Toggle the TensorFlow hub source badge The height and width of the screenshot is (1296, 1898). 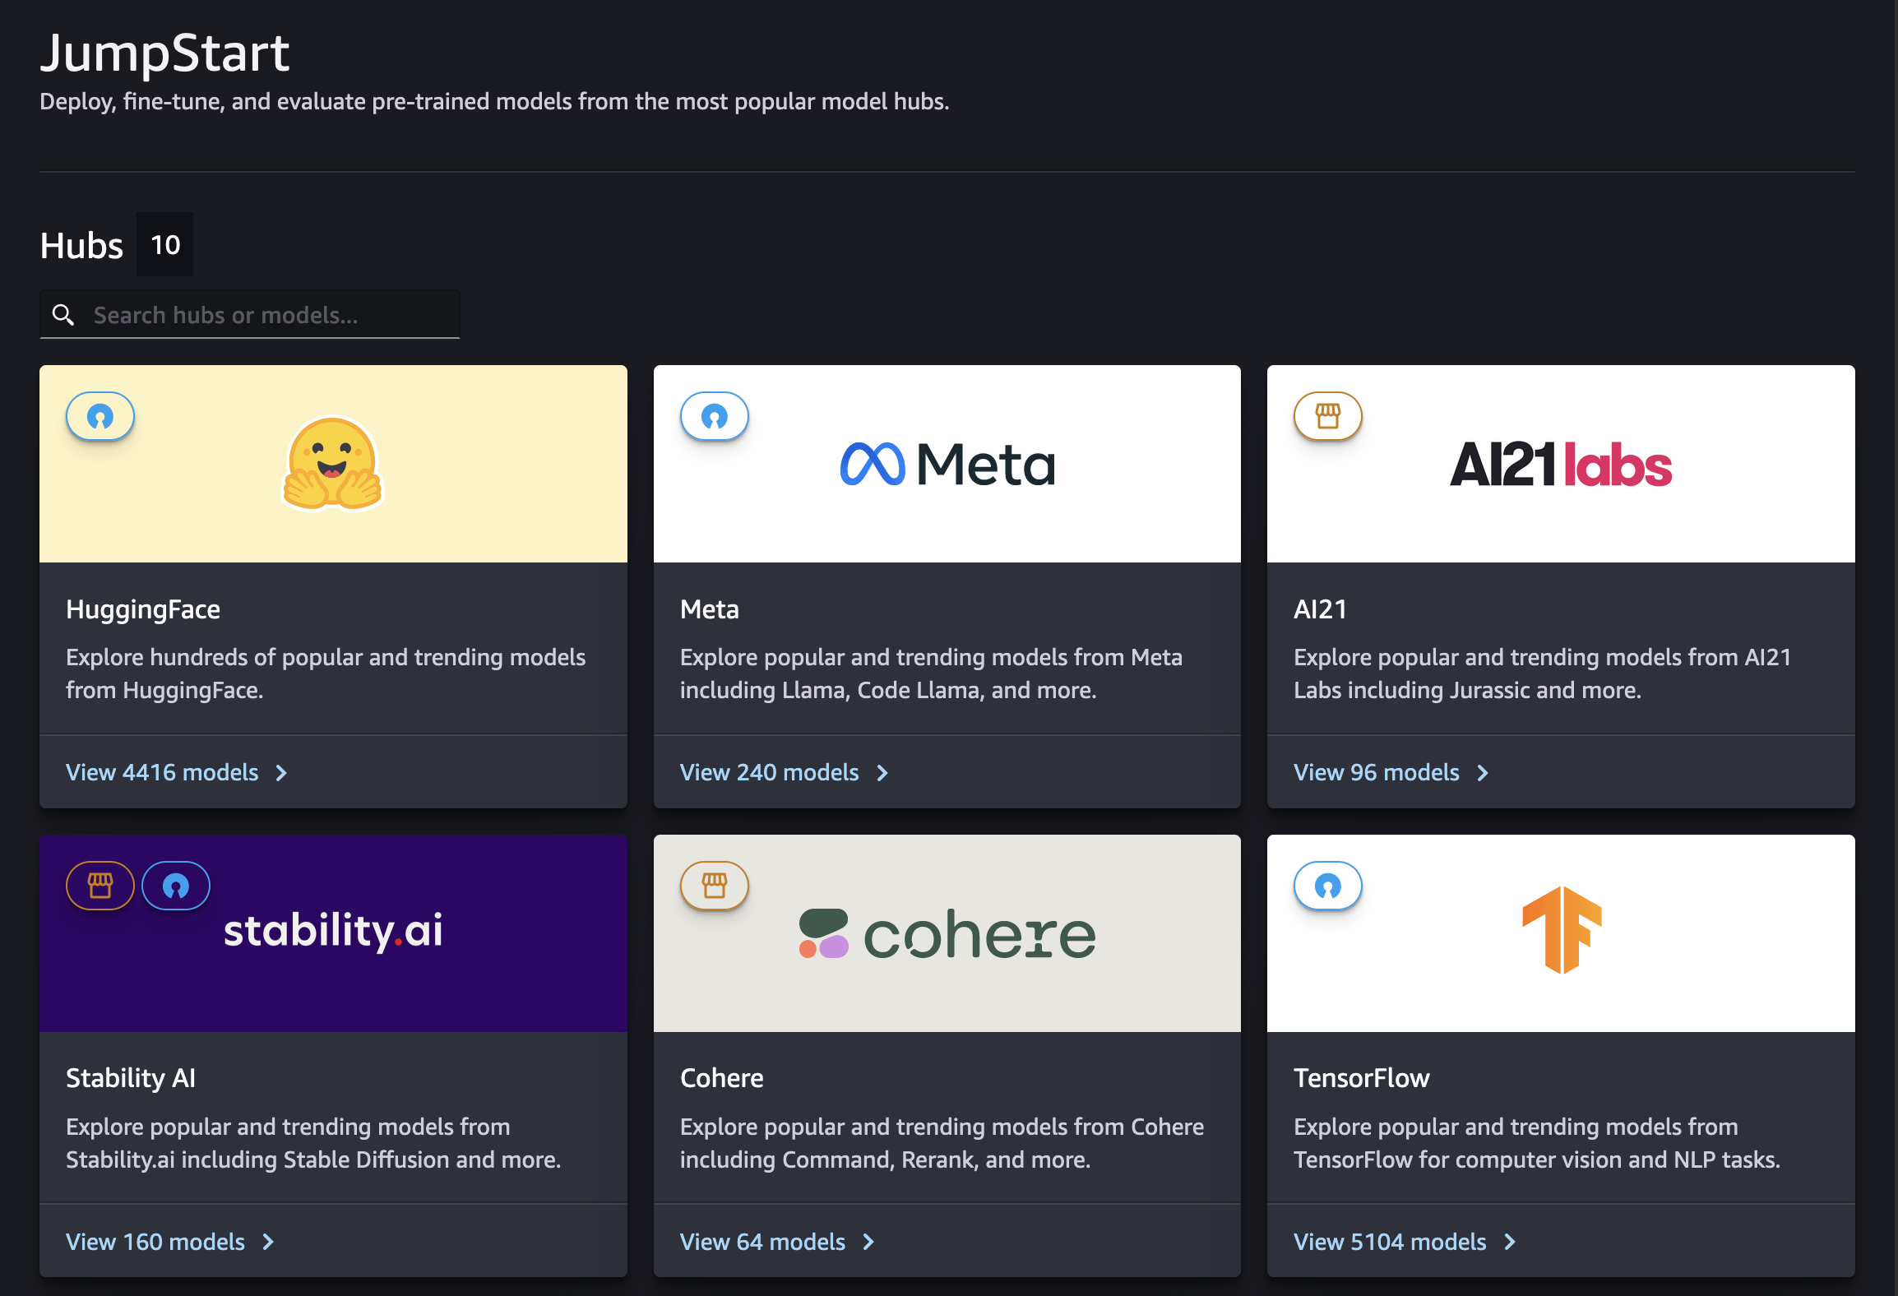[1328, 885]
